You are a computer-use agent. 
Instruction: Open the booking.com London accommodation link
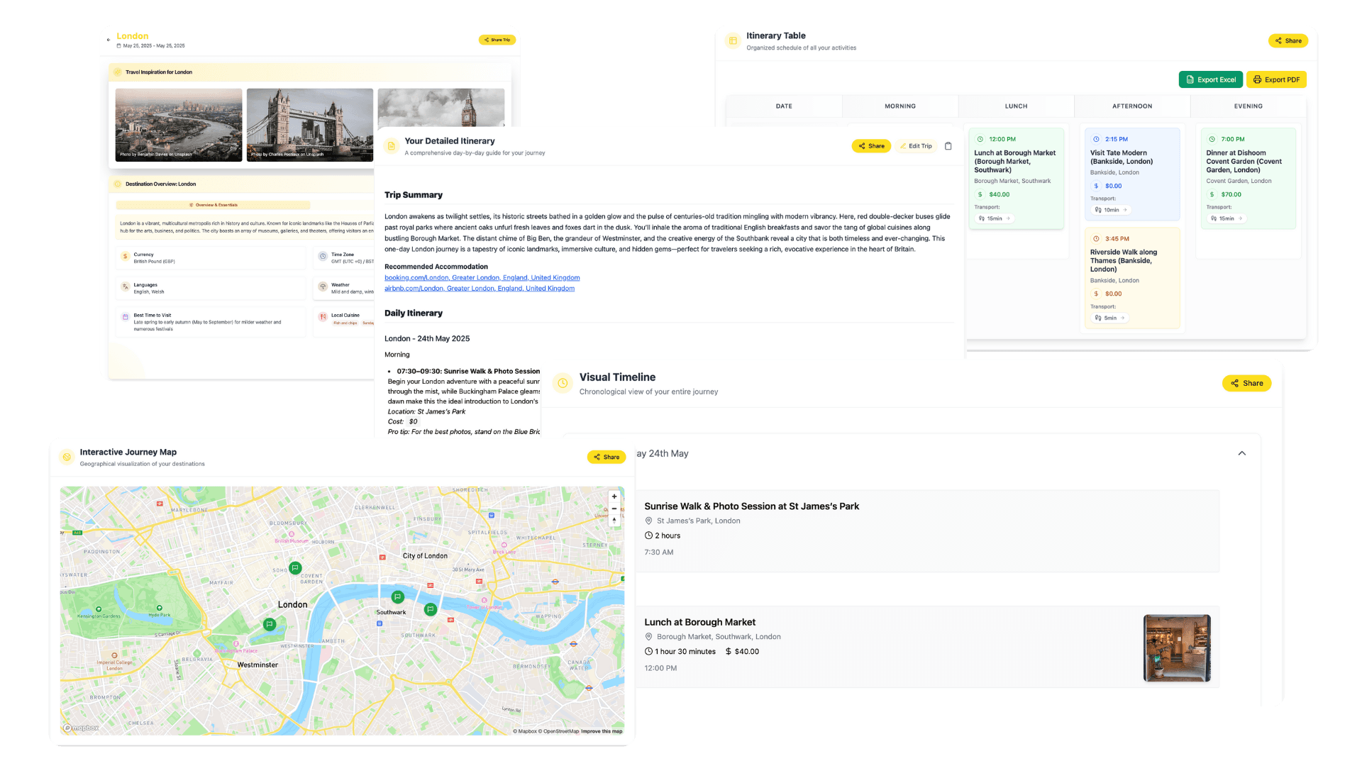[x=482, y=278]
